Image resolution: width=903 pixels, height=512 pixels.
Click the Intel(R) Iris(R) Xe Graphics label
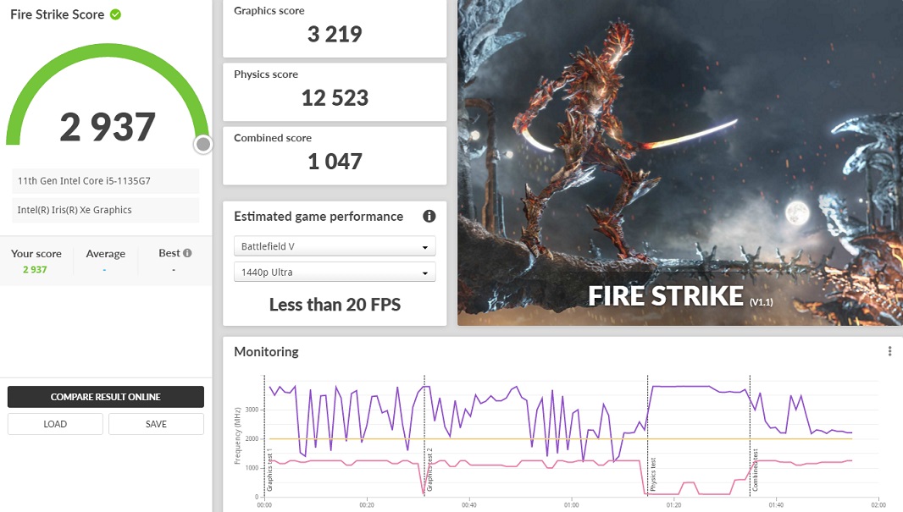[75, 210]
